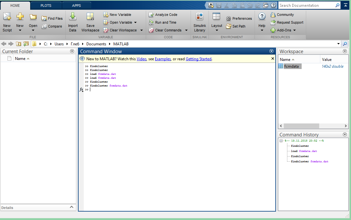Switch to the APPS tab
The image size is (351, 220).
click(76, 6)
